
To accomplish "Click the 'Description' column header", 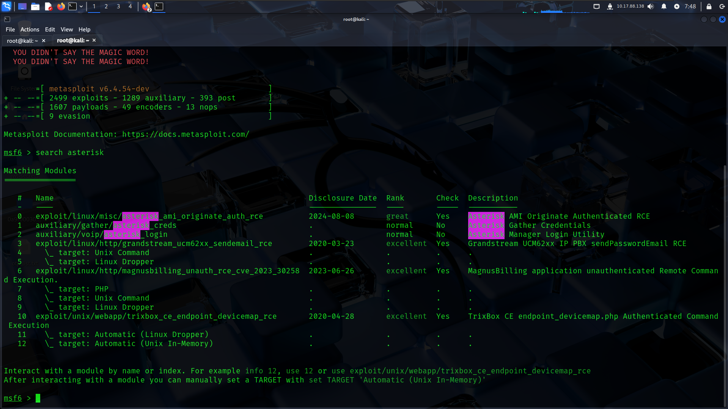I will pyautogui.click(x=493, y=198).
